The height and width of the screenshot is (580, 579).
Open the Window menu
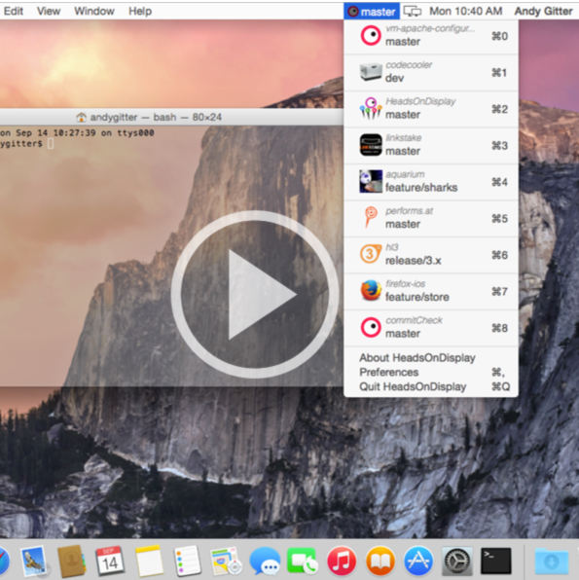coord(94,12)
